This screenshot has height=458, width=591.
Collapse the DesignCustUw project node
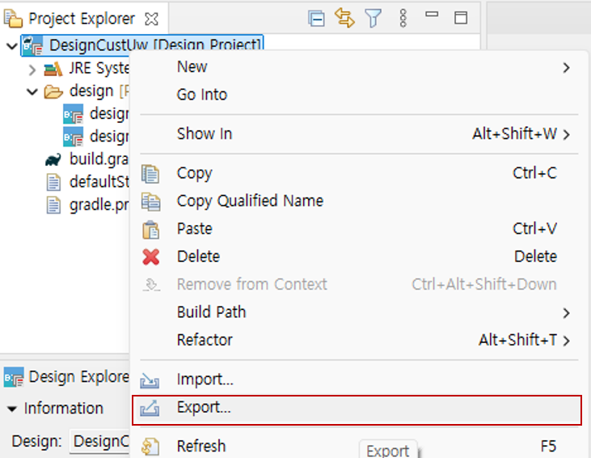click(11, 46)
